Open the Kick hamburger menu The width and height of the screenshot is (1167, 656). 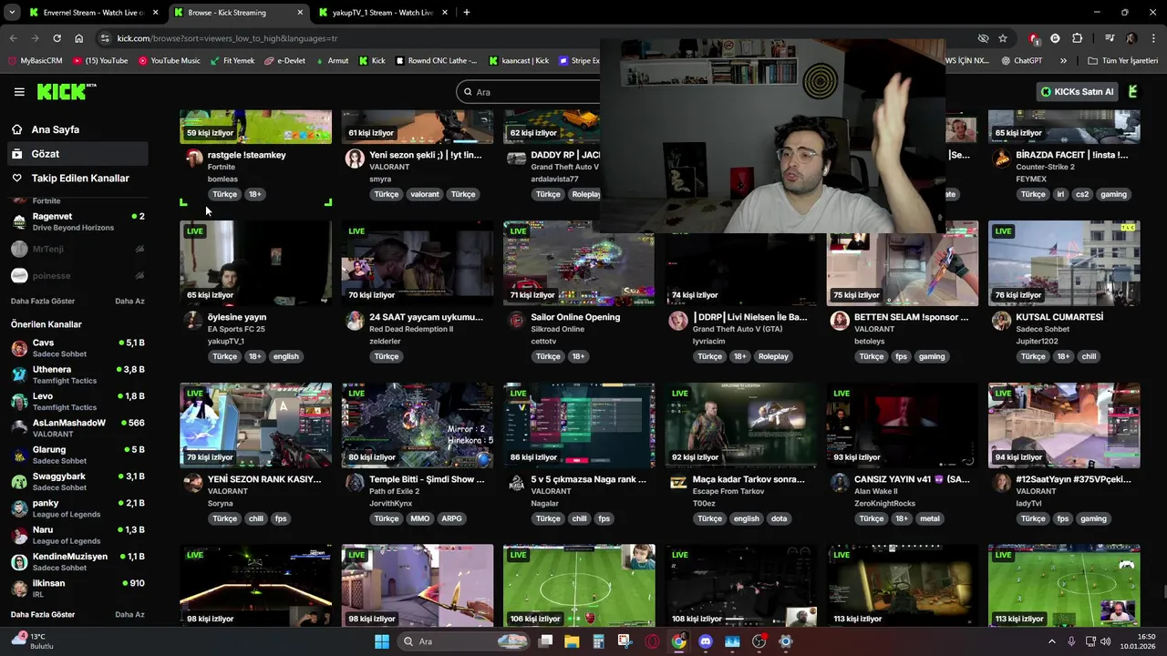point(19,92)
